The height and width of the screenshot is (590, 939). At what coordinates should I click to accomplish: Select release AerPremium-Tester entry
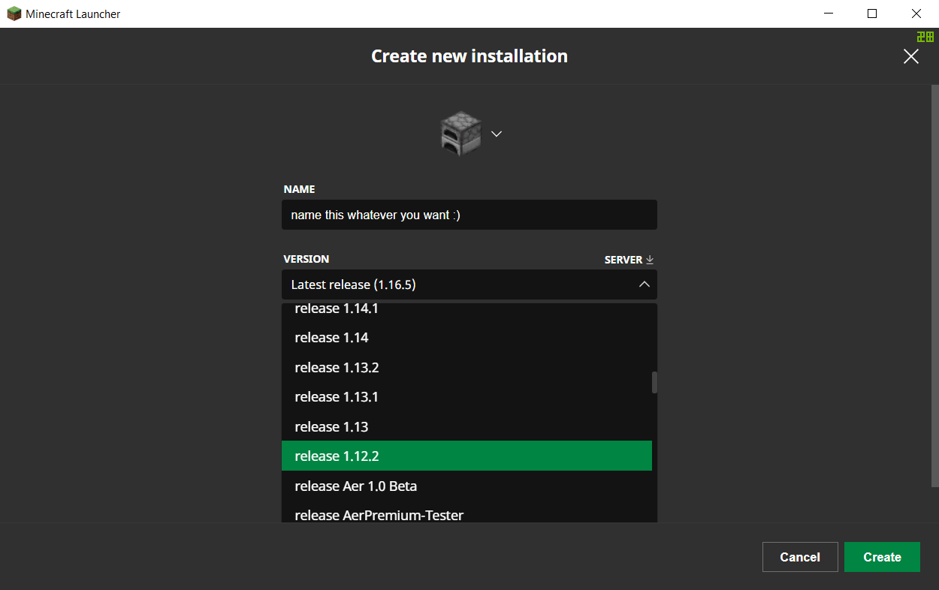coord(466,513)
